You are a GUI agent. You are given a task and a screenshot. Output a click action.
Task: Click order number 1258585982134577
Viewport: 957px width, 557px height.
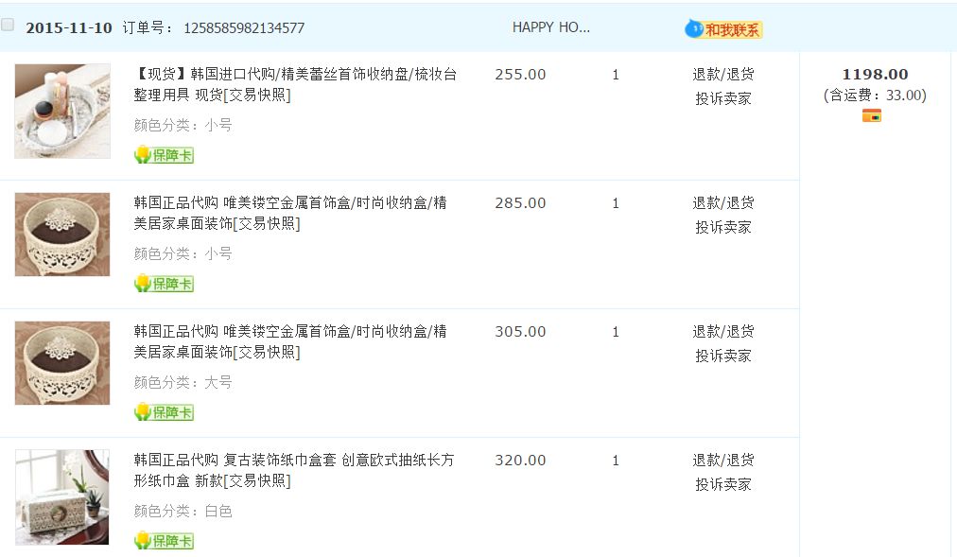click(x=244, y=28)
